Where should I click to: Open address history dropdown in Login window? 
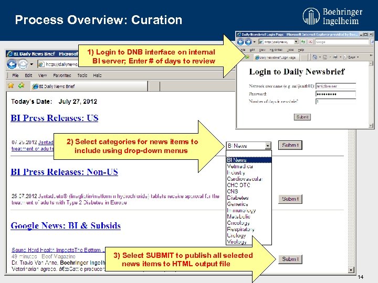(296, 42)
